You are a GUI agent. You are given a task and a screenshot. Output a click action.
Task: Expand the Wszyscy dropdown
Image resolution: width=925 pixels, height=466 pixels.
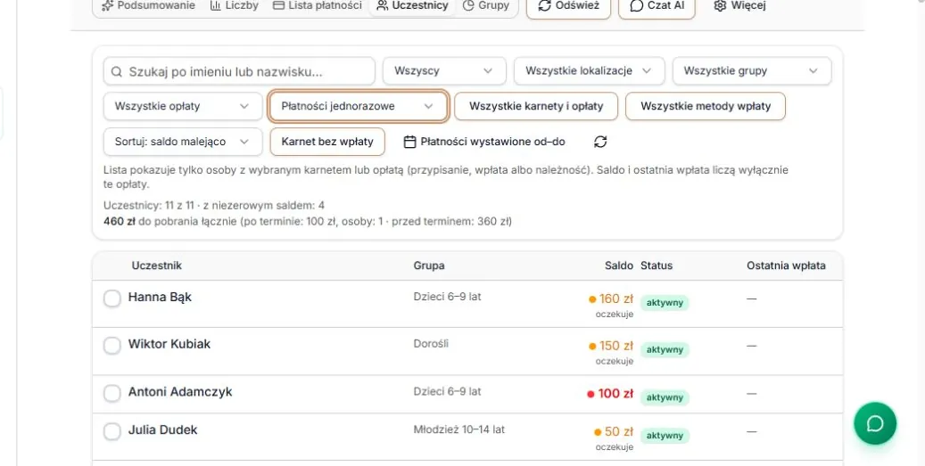point(444,70)
